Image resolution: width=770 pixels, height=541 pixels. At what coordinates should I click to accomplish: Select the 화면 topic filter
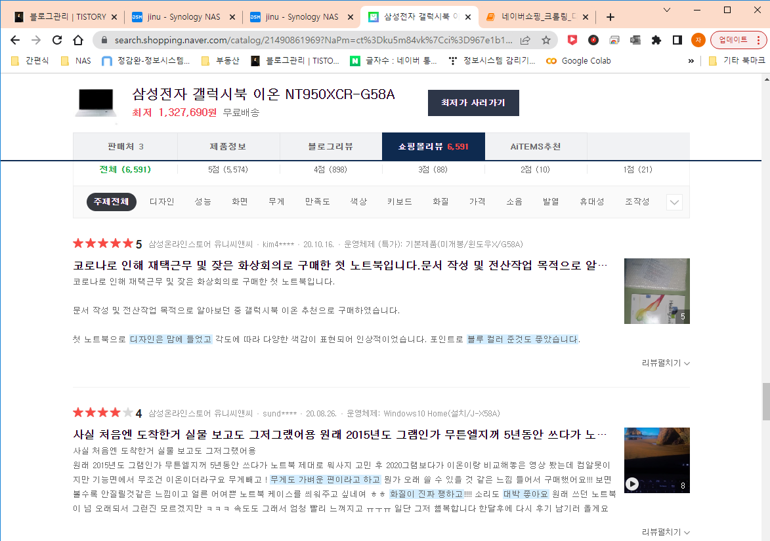pos(240,201)
